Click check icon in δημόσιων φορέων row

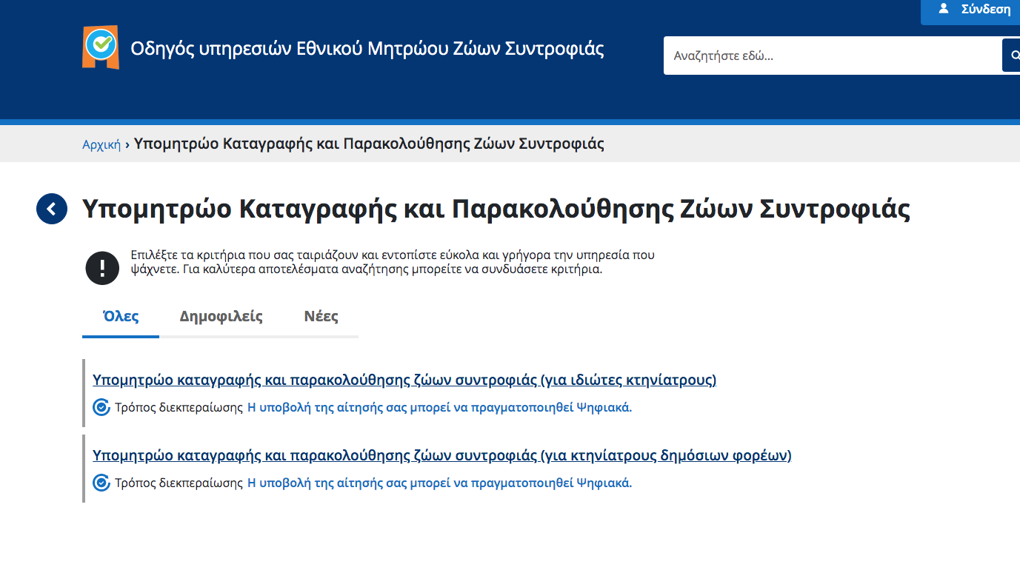101,483
